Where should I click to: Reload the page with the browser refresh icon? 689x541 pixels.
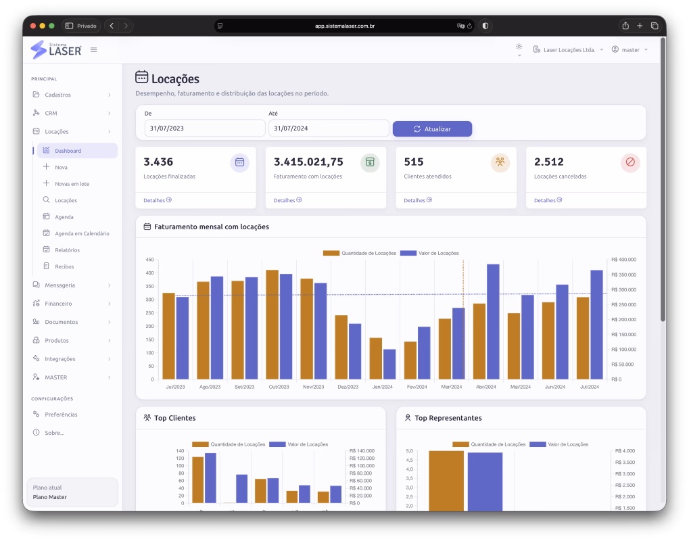[469, 26]
